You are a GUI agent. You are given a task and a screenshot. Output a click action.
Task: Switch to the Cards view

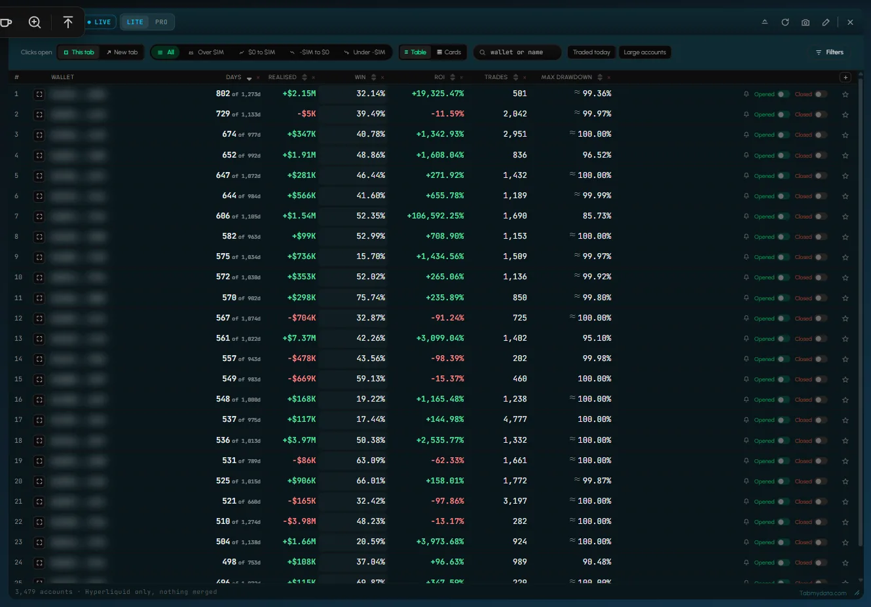449,52
